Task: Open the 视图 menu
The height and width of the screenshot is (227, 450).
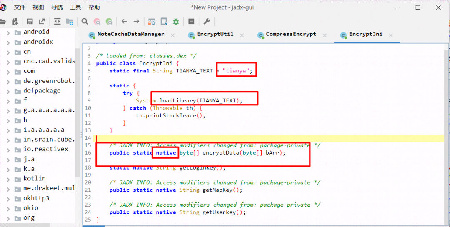Action: point(38,8)
